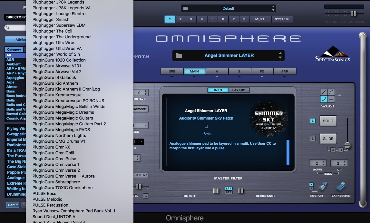Toggle glide A layer button
The height and width of the screenshot is (223, 370).
pos(333,150)
